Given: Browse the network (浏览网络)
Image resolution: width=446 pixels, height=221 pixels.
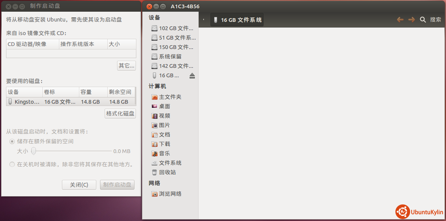Looking at the screenshot, I should pos(170,194).
